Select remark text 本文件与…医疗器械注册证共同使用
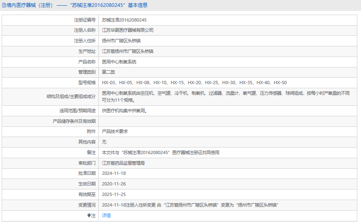361x222 pixels. tap(161, 153)
